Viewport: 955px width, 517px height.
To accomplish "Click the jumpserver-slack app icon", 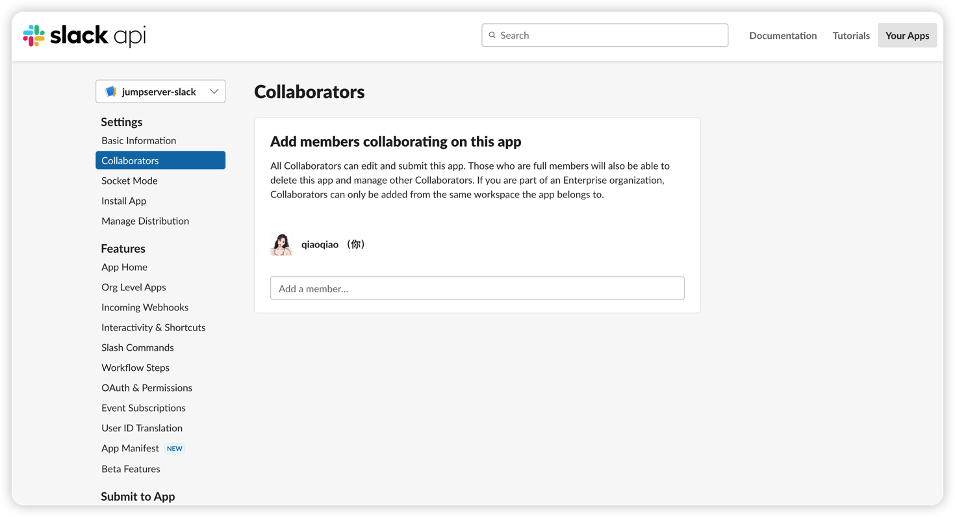I will tap(111, 91).
